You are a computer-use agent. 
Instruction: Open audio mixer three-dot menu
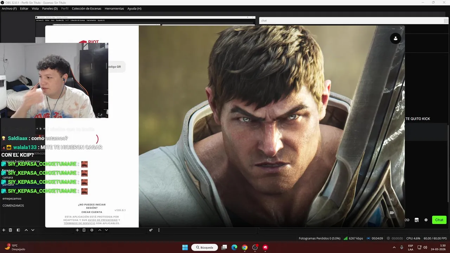[x=159, y=230]
